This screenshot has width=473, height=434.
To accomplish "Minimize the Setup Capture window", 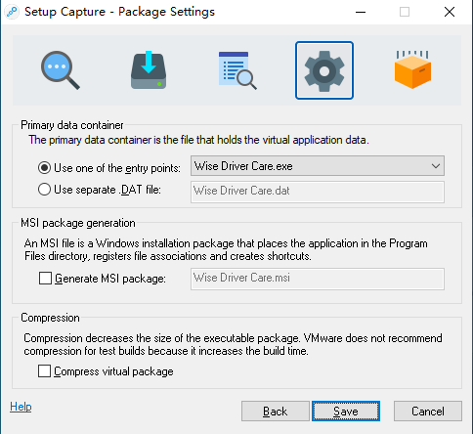I will tap(361, 12).
